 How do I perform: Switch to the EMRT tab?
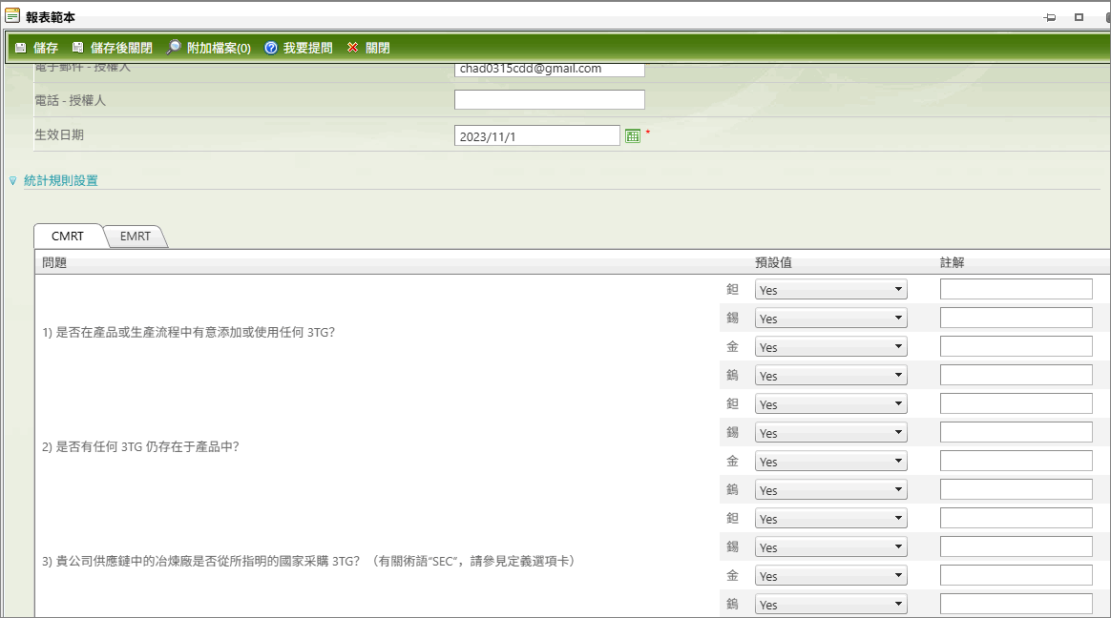coord(136,237)
